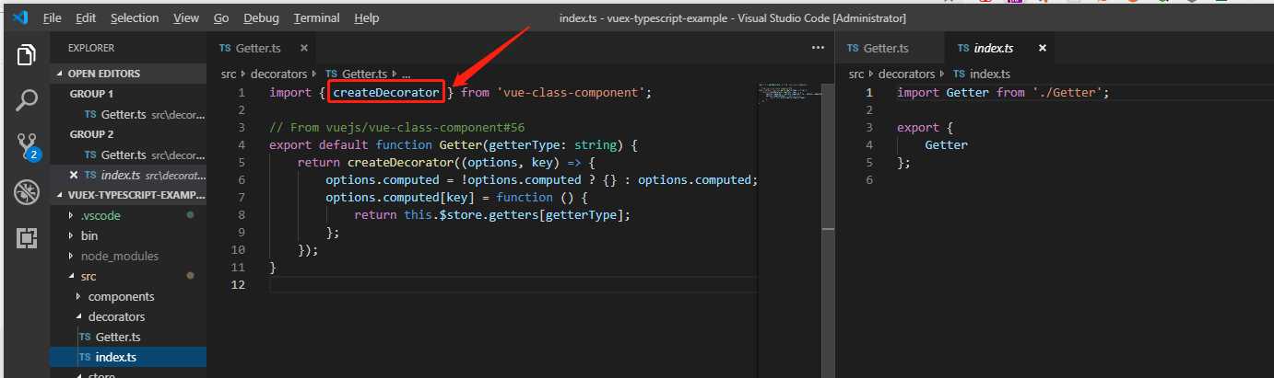Select index.ts in Open Editors list

coord(128,175)
